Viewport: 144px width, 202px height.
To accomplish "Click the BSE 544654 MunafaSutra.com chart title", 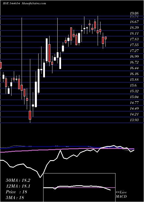I will coord(24,3).
